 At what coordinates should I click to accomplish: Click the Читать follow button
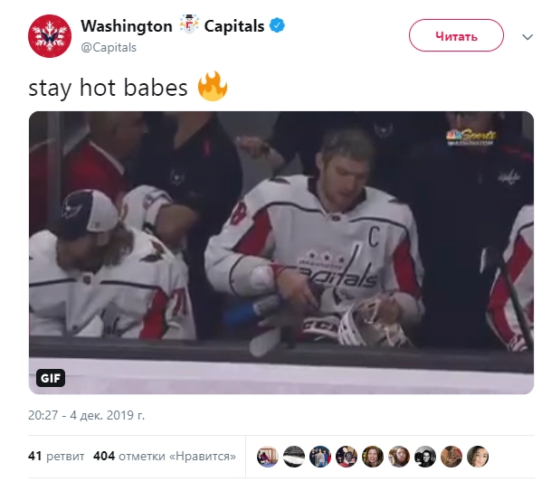pos(456,35)
